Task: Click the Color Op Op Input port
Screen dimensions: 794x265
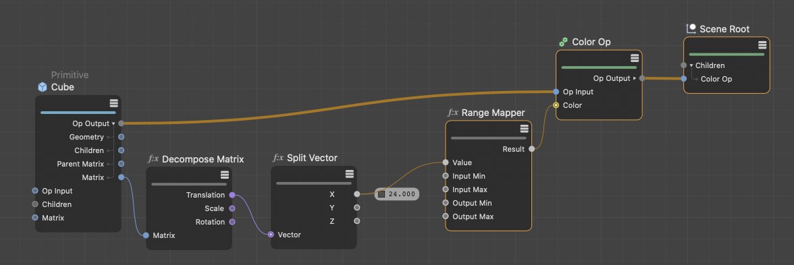Action: 556,92
